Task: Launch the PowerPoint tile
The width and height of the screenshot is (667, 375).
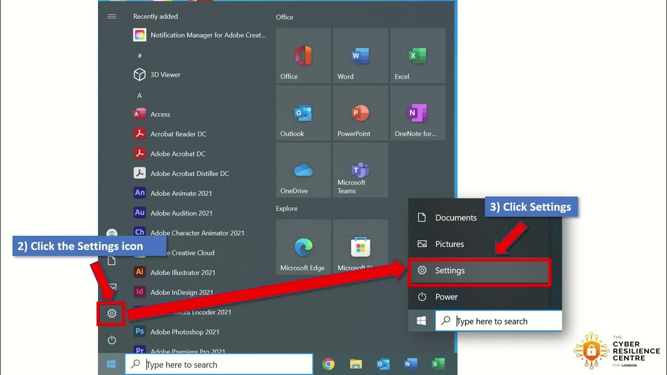Action: (361, 113)
